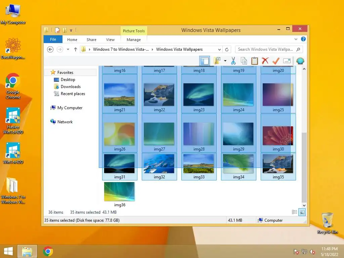This screenshot has width=344, height=258.
Task: Switch to large thumbnails view icon in status bar
Action: [x=302, y=212]
